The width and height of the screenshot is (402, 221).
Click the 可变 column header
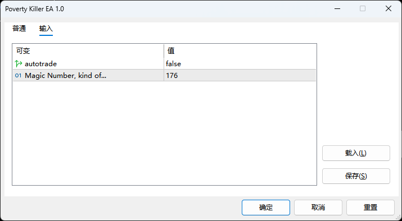click(88, 51)
